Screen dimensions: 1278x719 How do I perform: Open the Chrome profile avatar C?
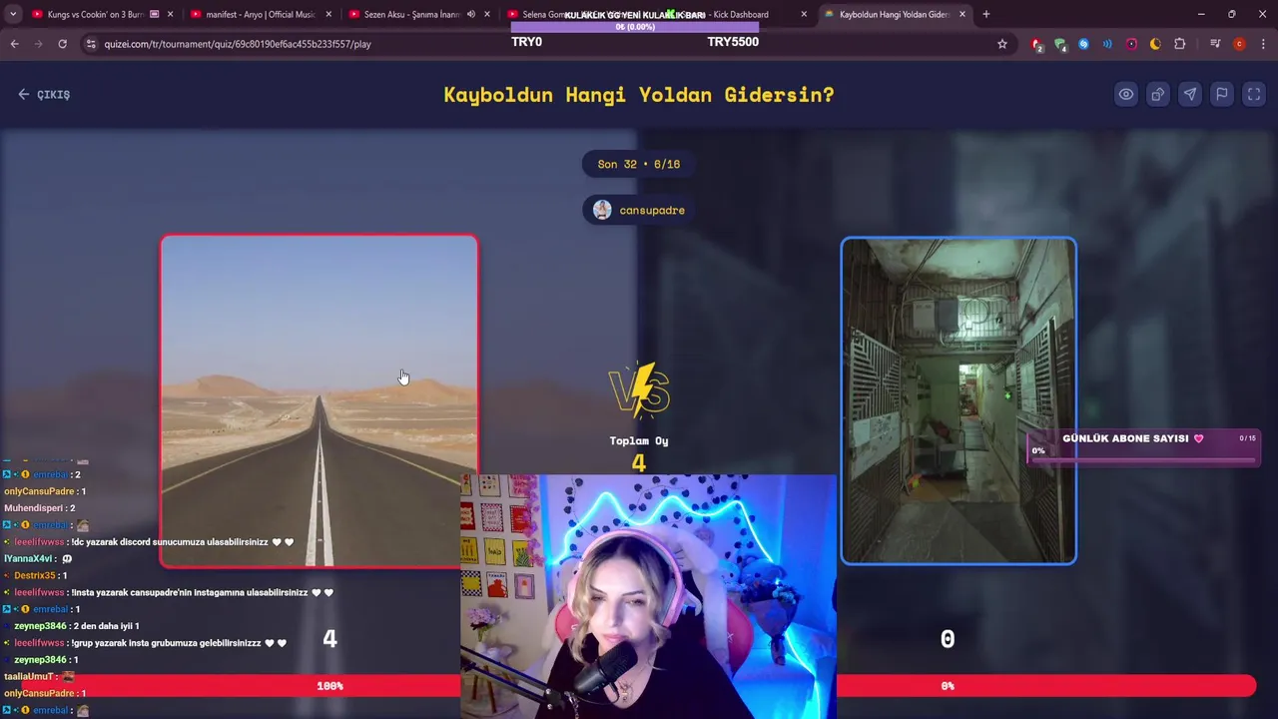[1239, 44]
